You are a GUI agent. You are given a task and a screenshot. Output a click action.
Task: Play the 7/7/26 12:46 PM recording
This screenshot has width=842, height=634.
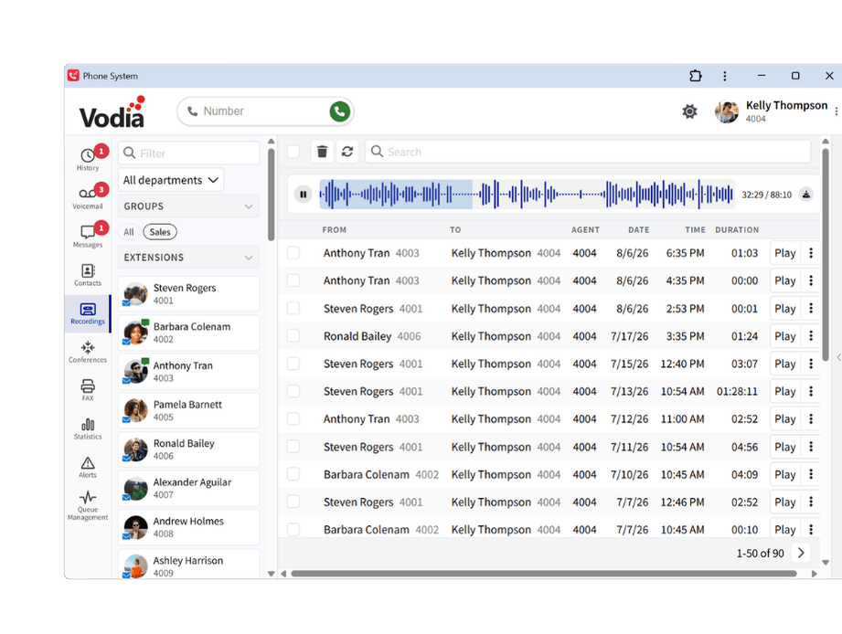tap(785, 502)
